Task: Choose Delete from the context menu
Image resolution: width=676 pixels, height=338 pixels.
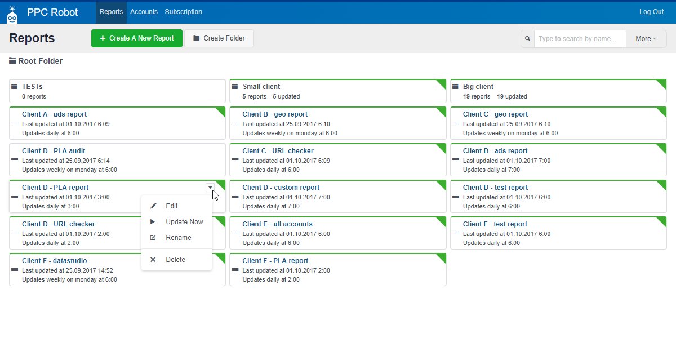Action: coord(176,260)
